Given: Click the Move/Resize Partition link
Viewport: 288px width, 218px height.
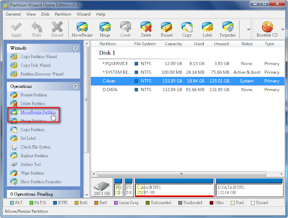Looking at the screenshot, I should point(38,112).
